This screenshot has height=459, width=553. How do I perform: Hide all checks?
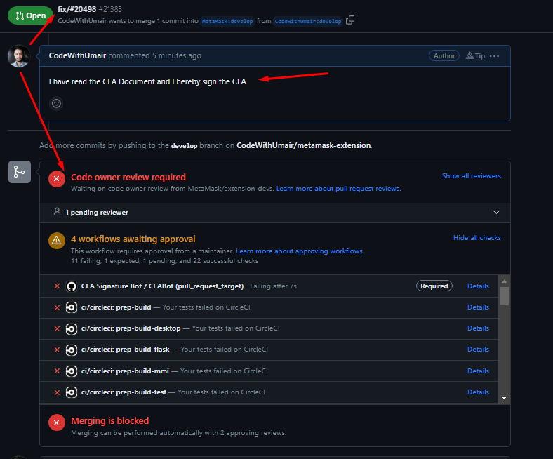[x=477, y=237]
